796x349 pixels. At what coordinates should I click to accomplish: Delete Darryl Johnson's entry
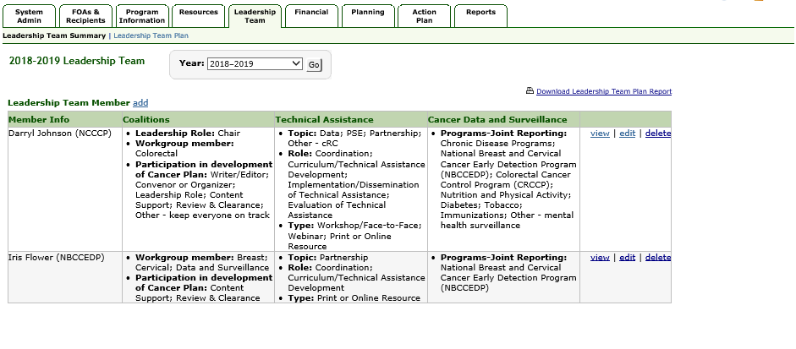click(x=657, y=134)
